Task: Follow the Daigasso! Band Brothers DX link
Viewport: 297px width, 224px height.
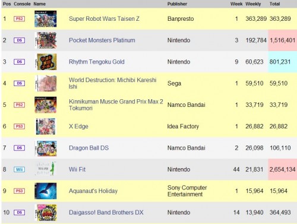Action: coord(106,213)
